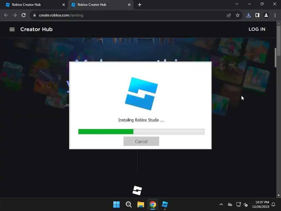
Task: Go back to the previous page
Action: point(6,15)
